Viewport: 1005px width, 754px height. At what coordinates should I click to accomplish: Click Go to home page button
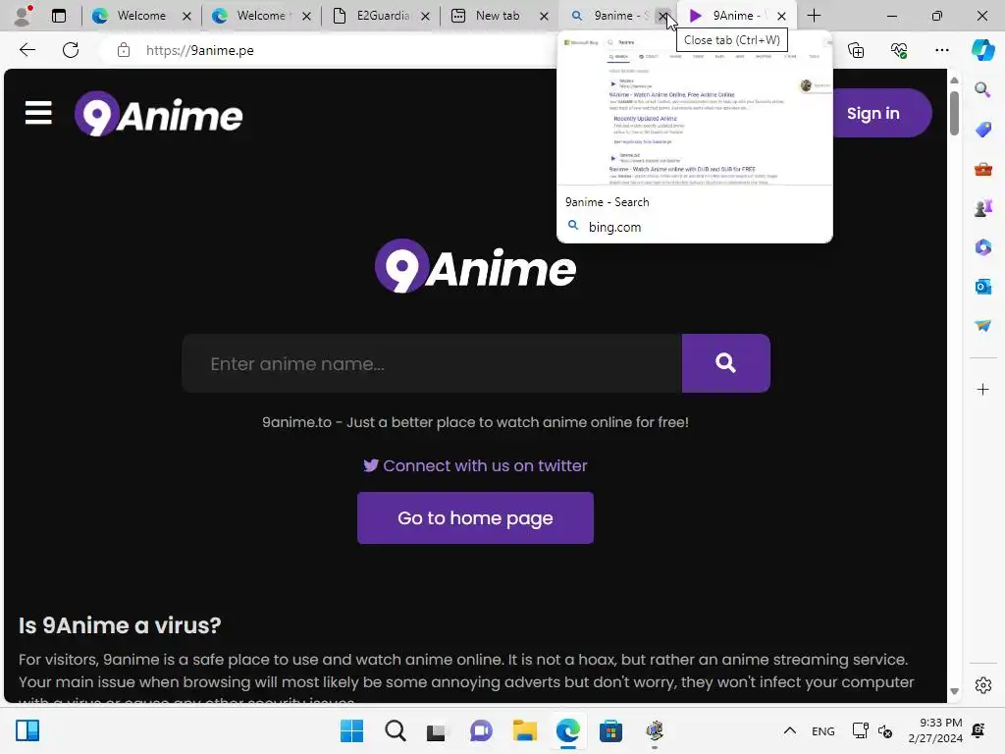tap(475, 518)
